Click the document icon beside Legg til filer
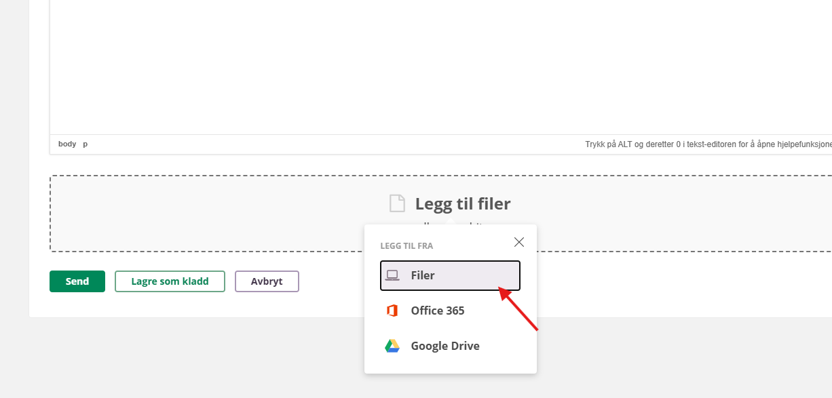This screenshot has height=398, width=832. tap(397, 203)
